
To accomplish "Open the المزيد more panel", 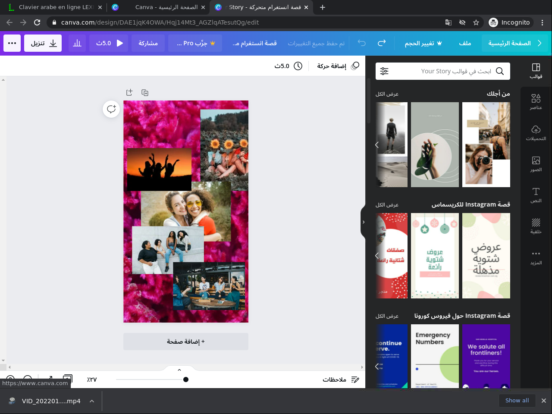I will [536, 257].
